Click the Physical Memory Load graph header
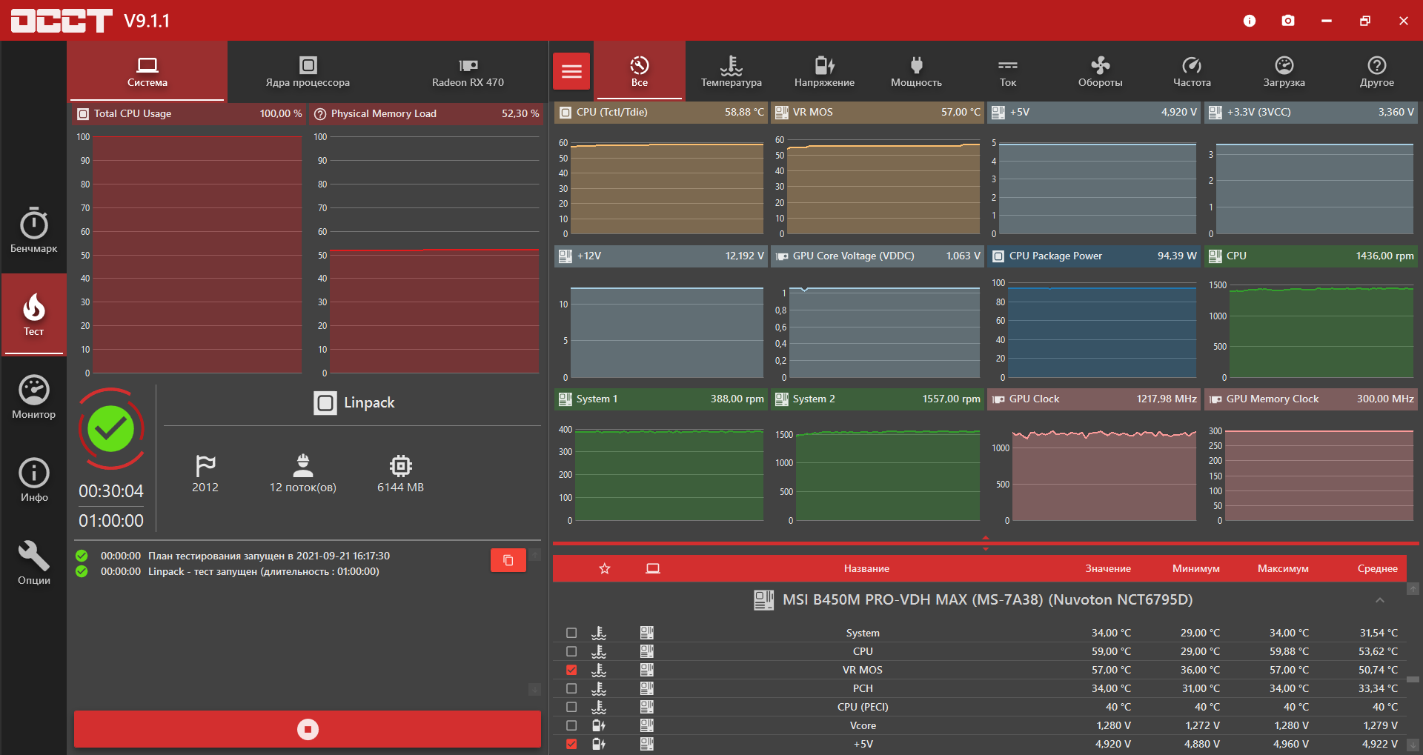 click(x=427, y=113)
